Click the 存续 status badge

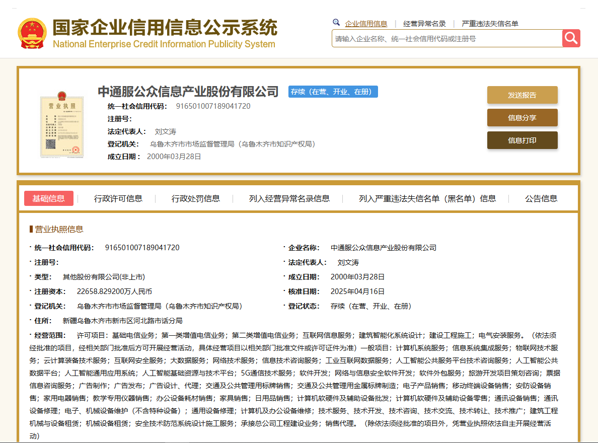(x=333, y=92)
